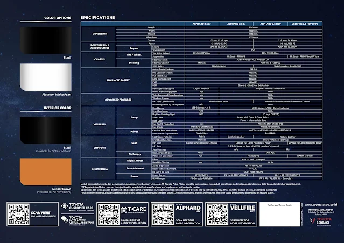Click the Air Supply subcategory cell
The width and height of the screenshot is (344, 243).
coord(134,154)
